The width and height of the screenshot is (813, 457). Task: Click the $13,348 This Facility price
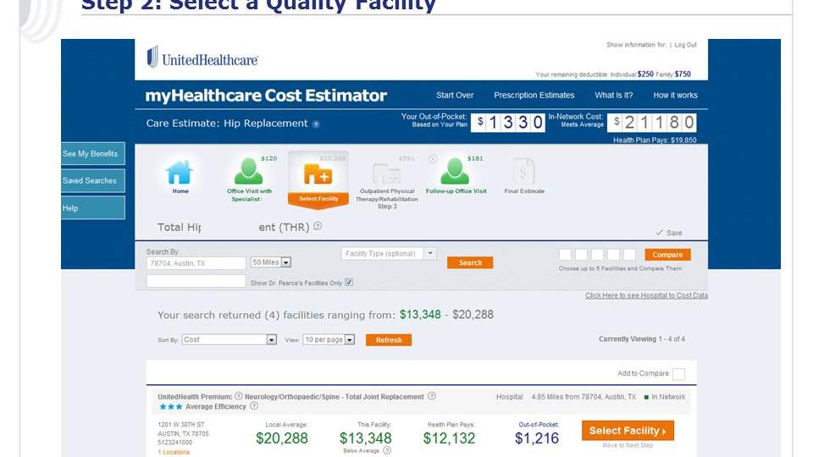366,438
